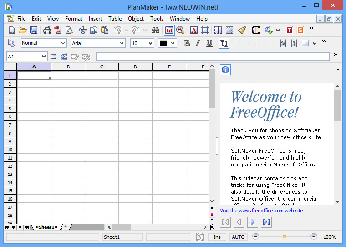Viewport: 346px width, 247px height.
Task: Activate the magnifier zoom tool
Action: coord(180,30)
